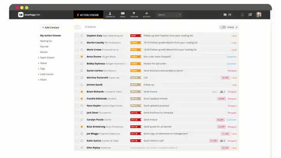Check Martin Cassidy row checkbox
The height and width of the screenshot is (158, 281).
click(77, 43)
